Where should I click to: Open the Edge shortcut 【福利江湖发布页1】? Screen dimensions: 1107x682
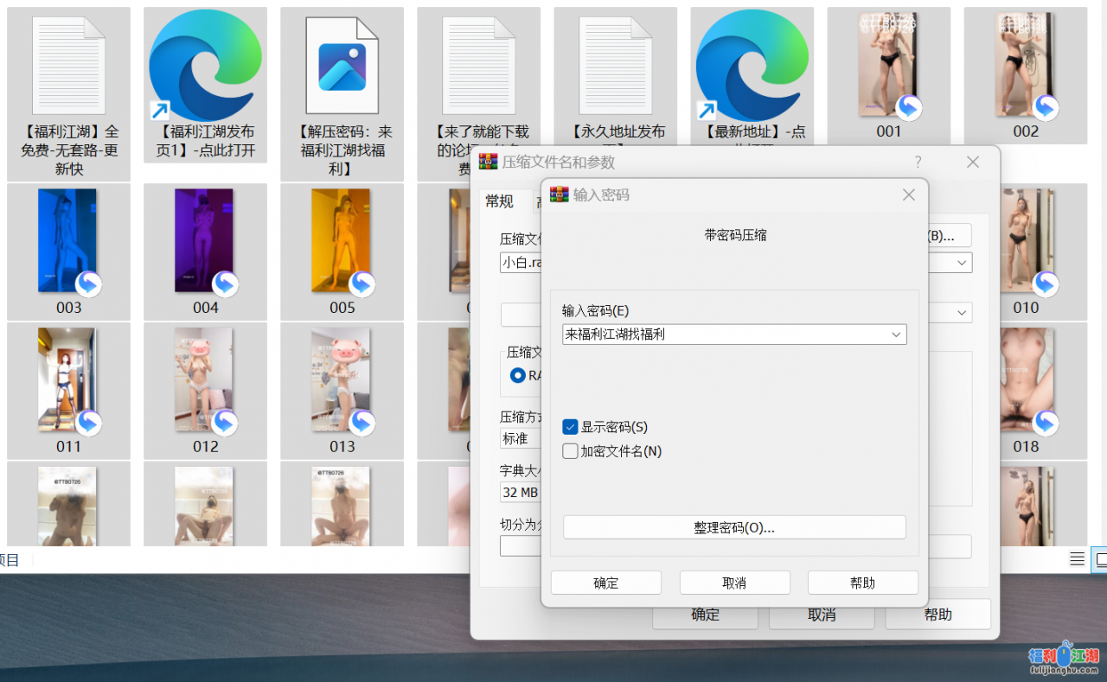[205, 65]
